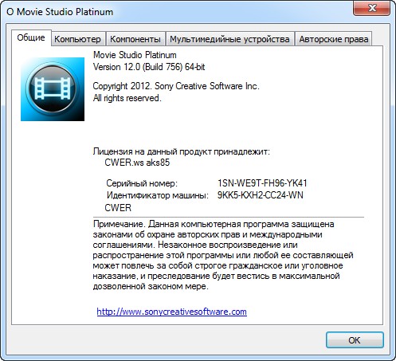This screenshot has height=361, width=396.
Task: Open the Мультимедийные устройства tab
Action: 229,39
